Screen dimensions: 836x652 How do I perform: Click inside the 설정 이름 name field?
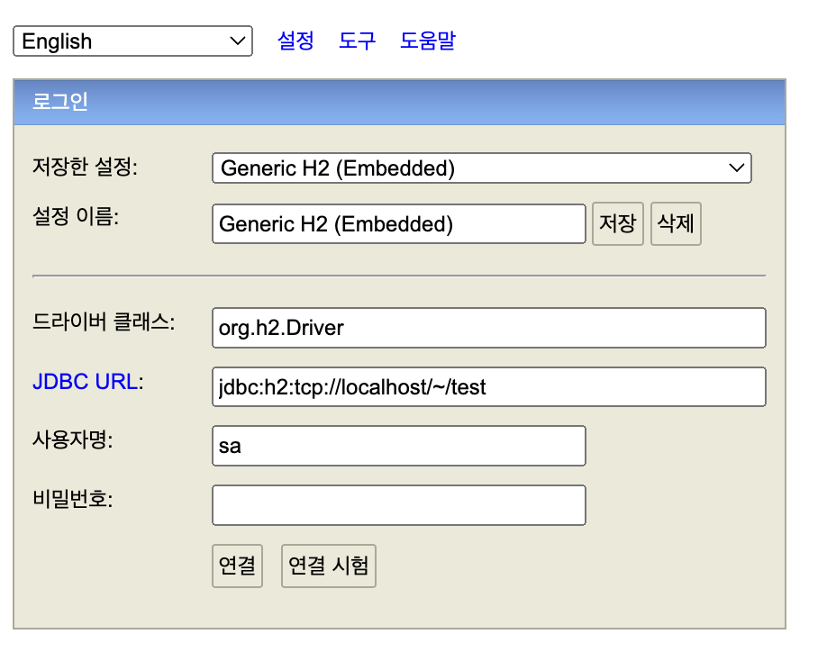pos(398,223)
